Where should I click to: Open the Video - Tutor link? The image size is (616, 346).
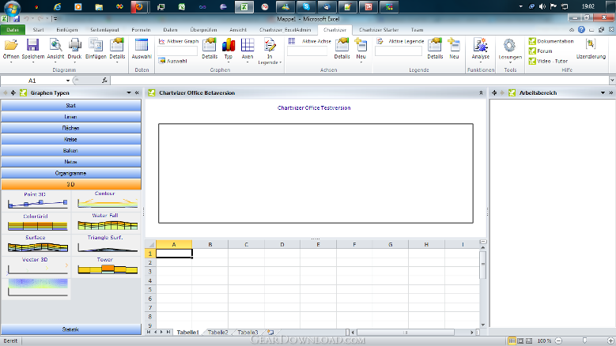point(549,61)
